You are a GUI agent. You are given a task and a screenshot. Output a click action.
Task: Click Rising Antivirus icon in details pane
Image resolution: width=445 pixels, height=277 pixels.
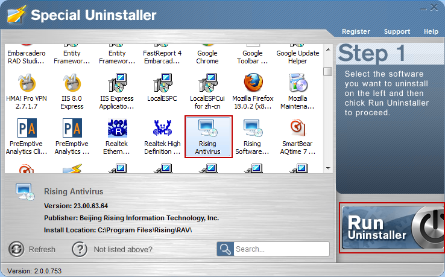pyautogui.click(x=25, y=192)
